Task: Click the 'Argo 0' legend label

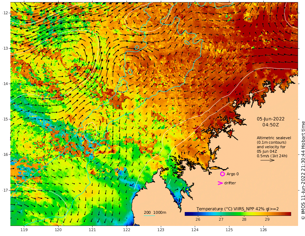Action: 233,174
